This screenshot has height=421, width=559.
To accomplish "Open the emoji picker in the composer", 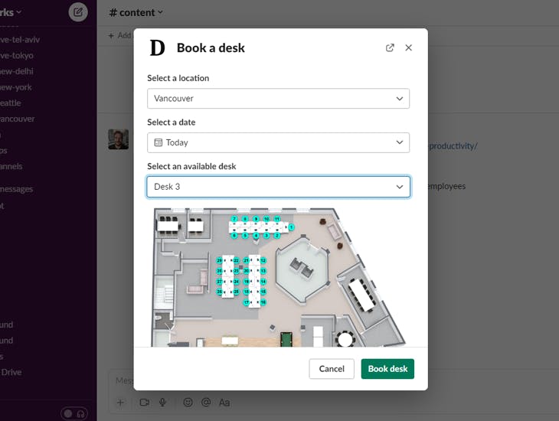I will click(188, 403).
